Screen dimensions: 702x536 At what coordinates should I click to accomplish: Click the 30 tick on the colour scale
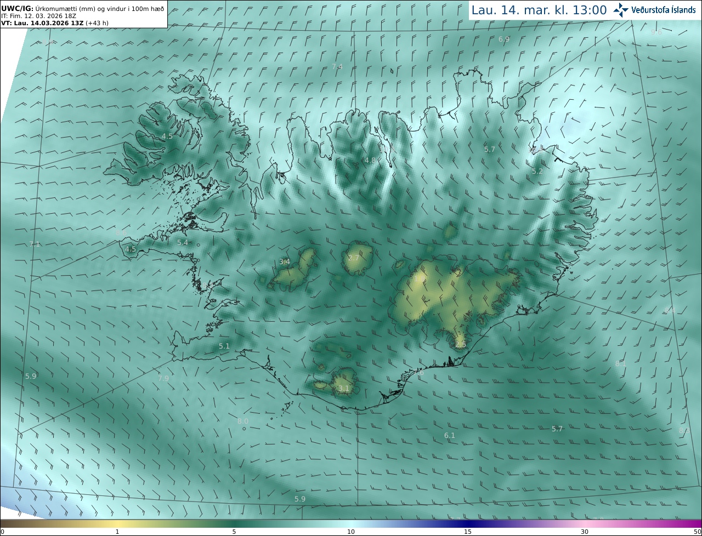click(585, 532)
